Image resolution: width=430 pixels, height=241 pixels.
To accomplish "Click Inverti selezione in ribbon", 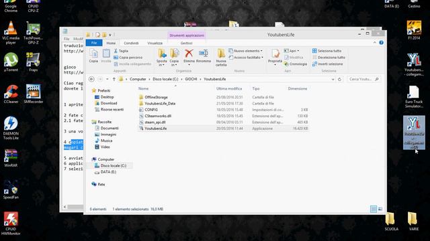I will pyautogui.click(x=328, y=64).
